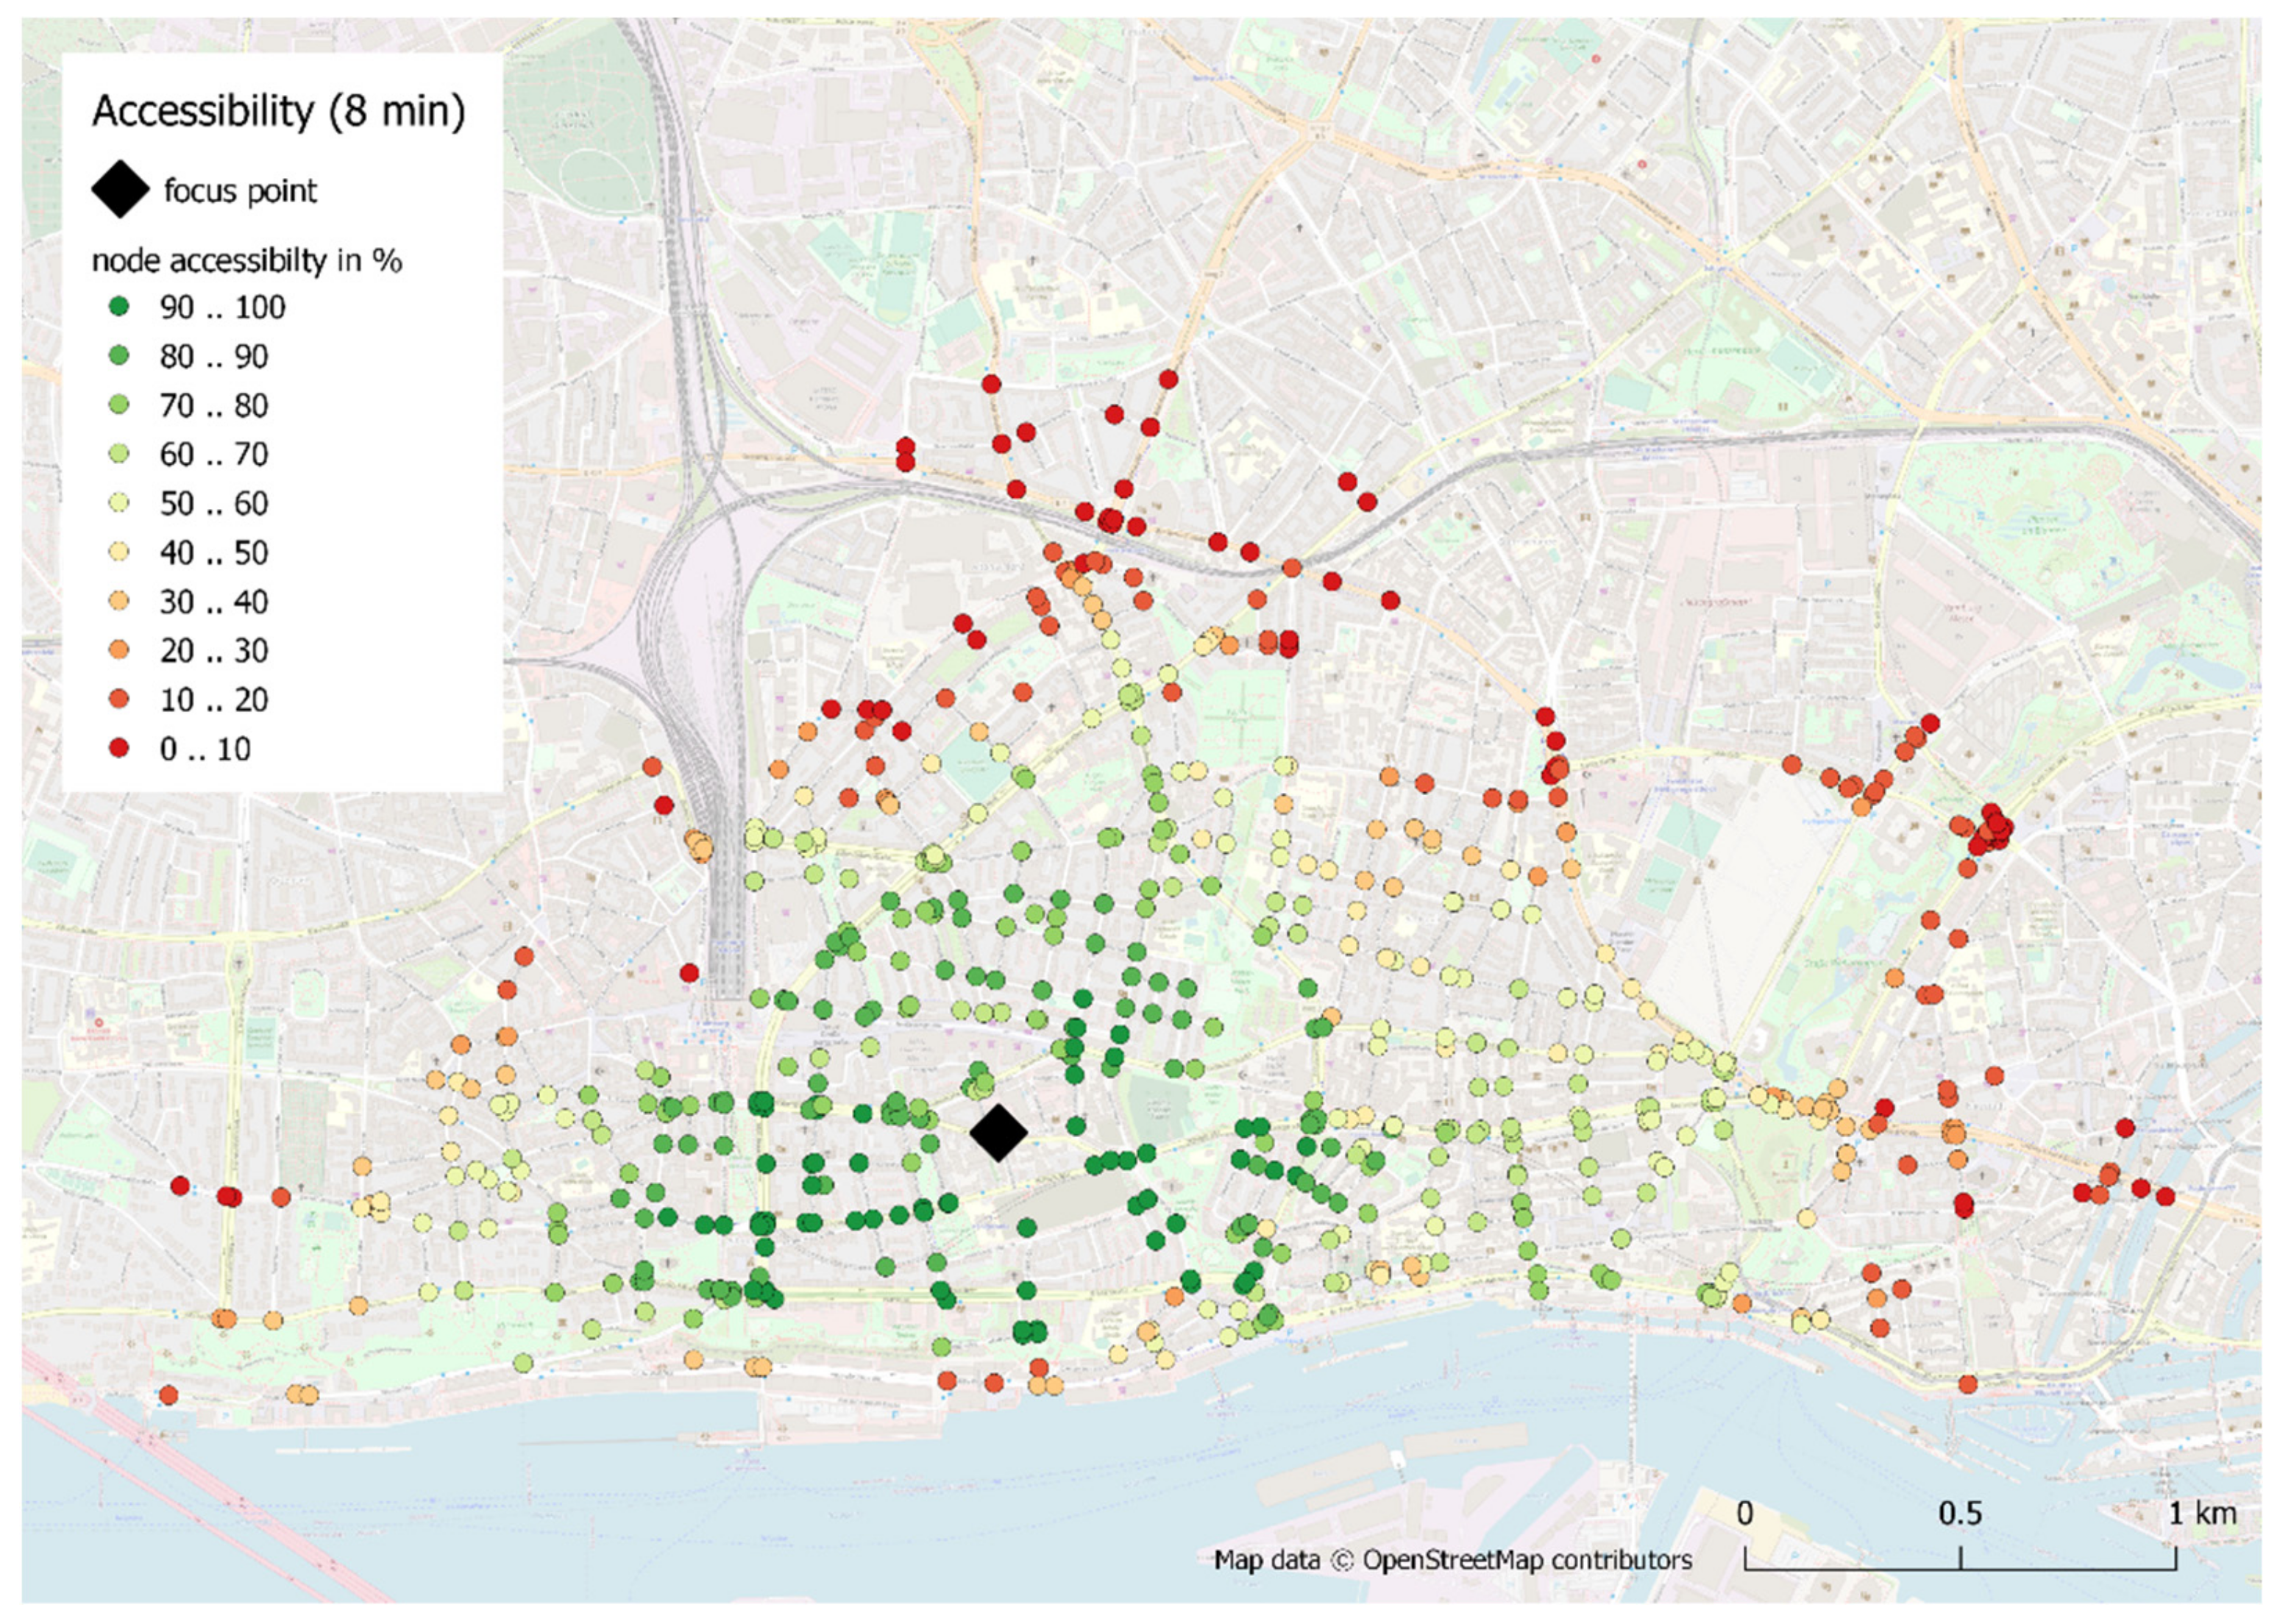Select the 90 .. 100 legend circle
This screenshot has width=2280, height=1624.
(119, 307)
